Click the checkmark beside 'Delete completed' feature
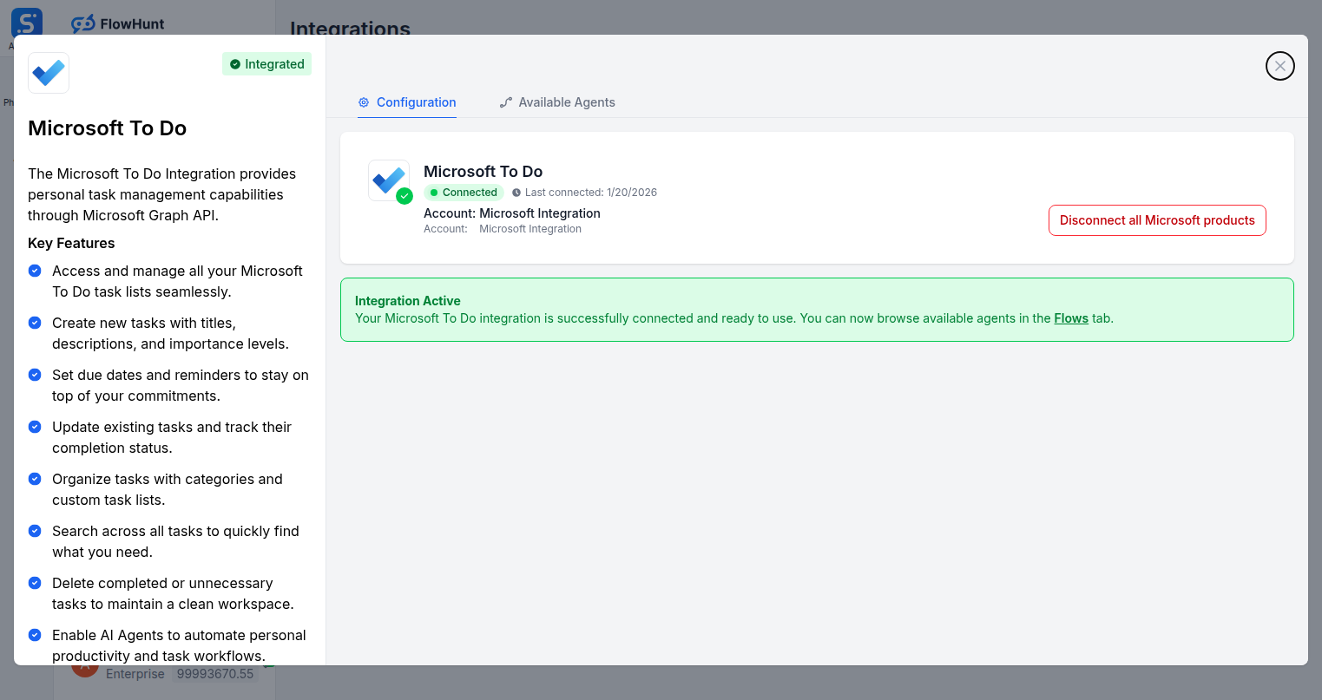1322x700 pixels. tap(34, 583)
